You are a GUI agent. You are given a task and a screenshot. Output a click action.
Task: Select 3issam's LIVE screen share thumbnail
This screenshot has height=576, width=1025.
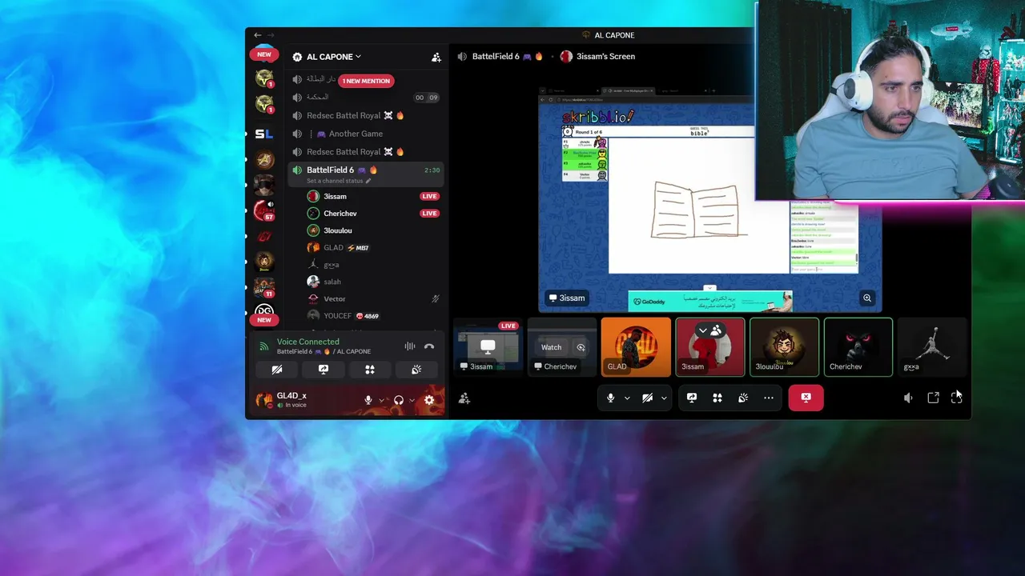click(x=488, y=346)
